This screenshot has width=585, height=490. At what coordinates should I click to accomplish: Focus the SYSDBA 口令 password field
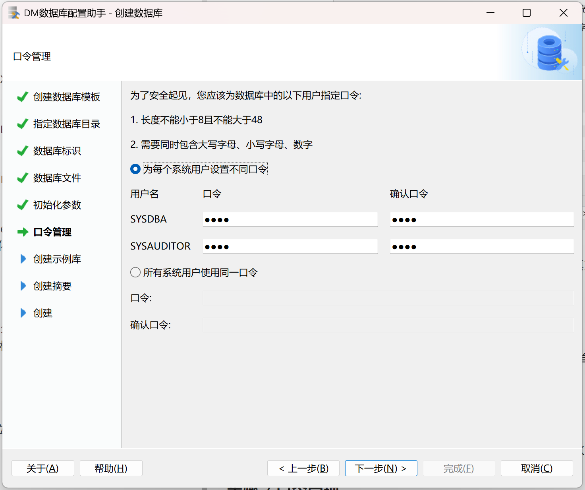point(290,219)
